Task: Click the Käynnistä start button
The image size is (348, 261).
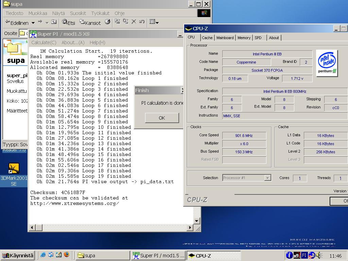Action: 18,256
